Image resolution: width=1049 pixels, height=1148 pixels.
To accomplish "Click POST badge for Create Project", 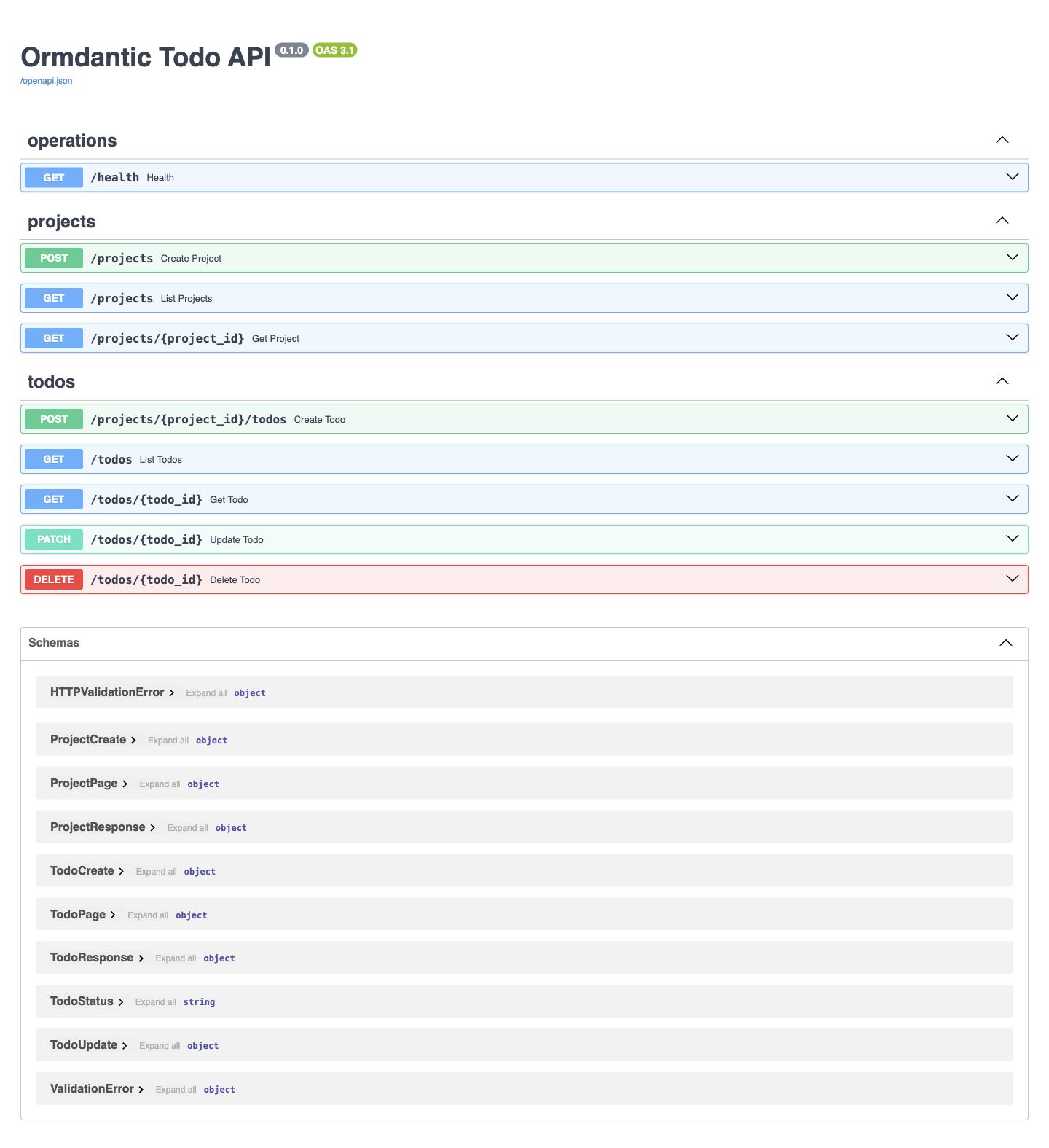I will click(54, 258).
